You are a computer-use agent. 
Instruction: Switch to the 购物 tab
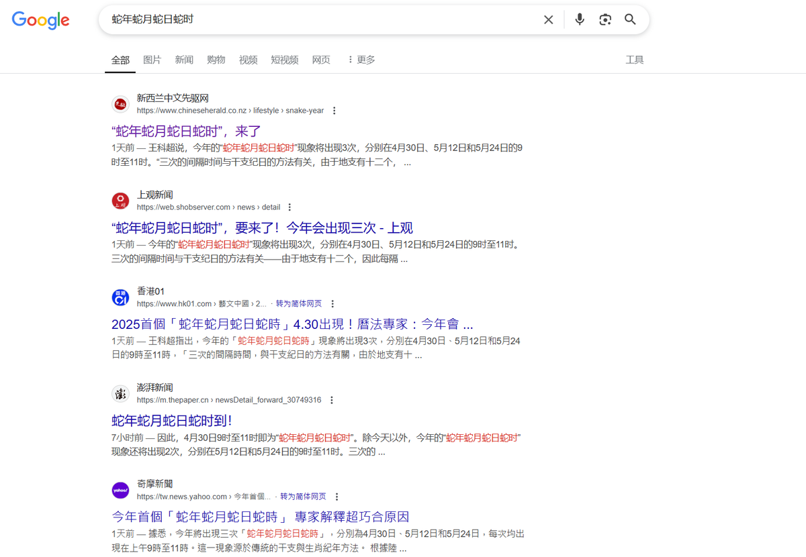pyautogui.click(x=216, y=60)
